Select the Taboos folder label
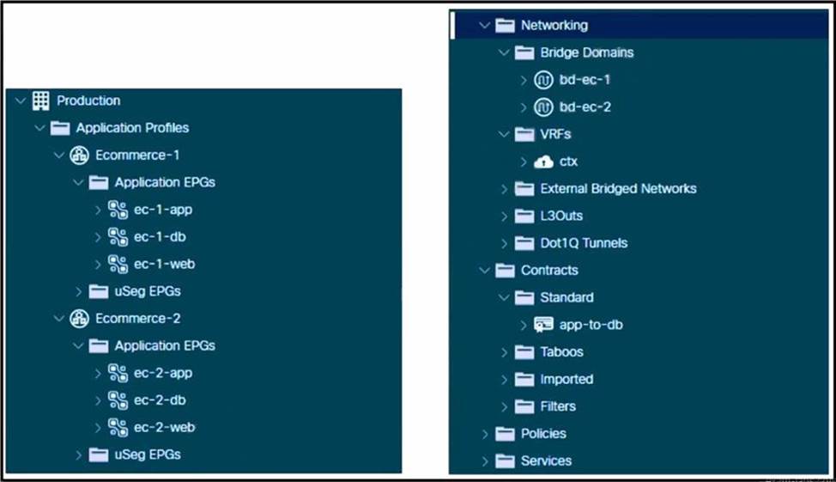 pos(561,352)
